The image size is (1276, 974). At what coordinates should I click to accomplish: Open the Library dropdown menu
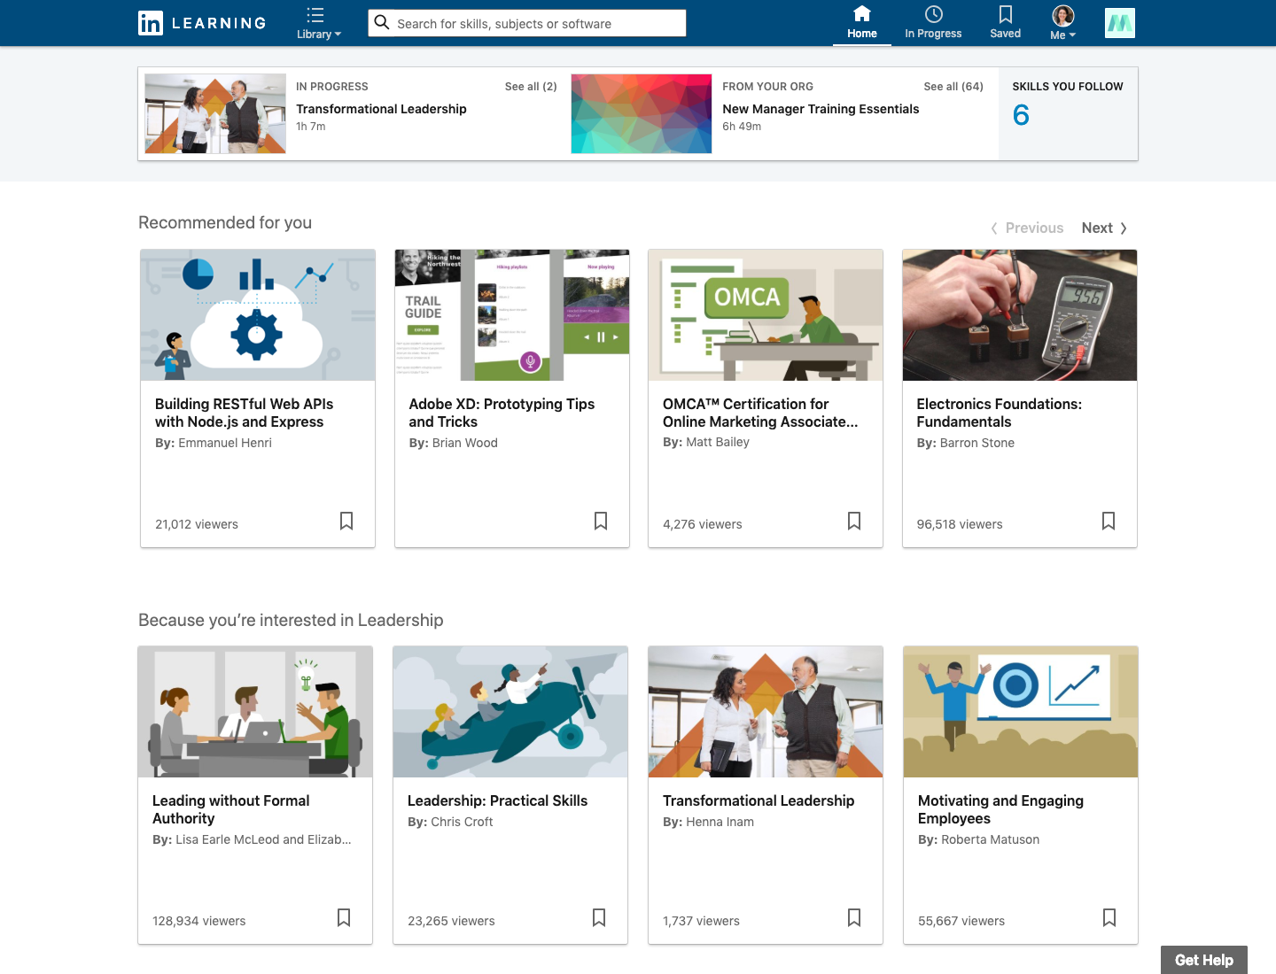pos(319,34)
